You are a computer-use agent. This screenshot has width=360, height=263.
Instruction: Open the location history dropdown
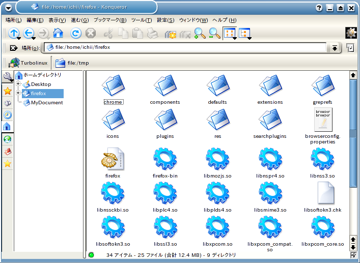(335, 48)
